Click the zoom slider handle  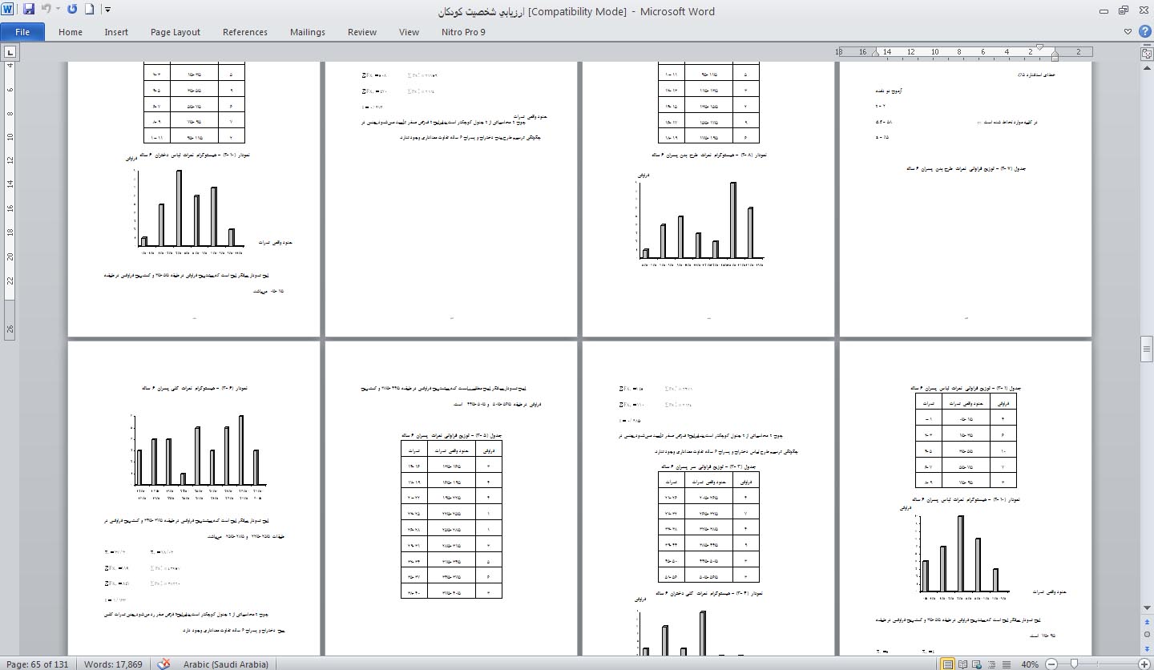(1074, 664)
